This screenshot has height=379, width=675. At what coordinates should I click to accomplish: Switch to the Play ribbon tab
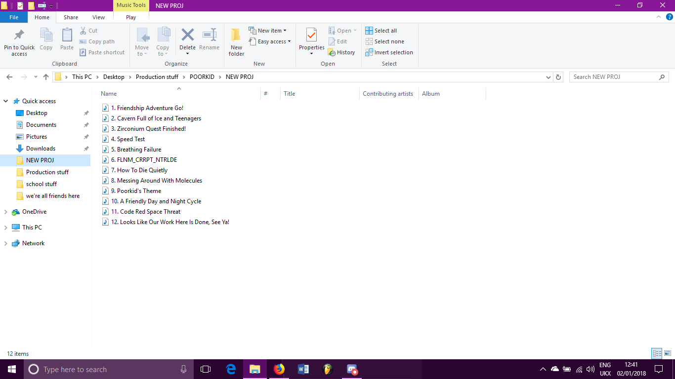(x=131, y=17)
